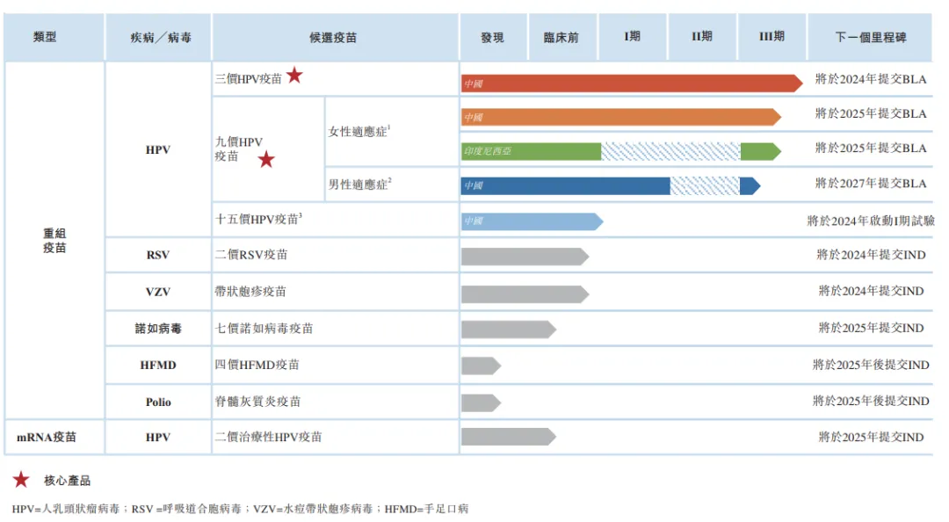Select the HPV cell in the mRNA疫苗 row
The image size is (949, 522).
tap(158, 437)
